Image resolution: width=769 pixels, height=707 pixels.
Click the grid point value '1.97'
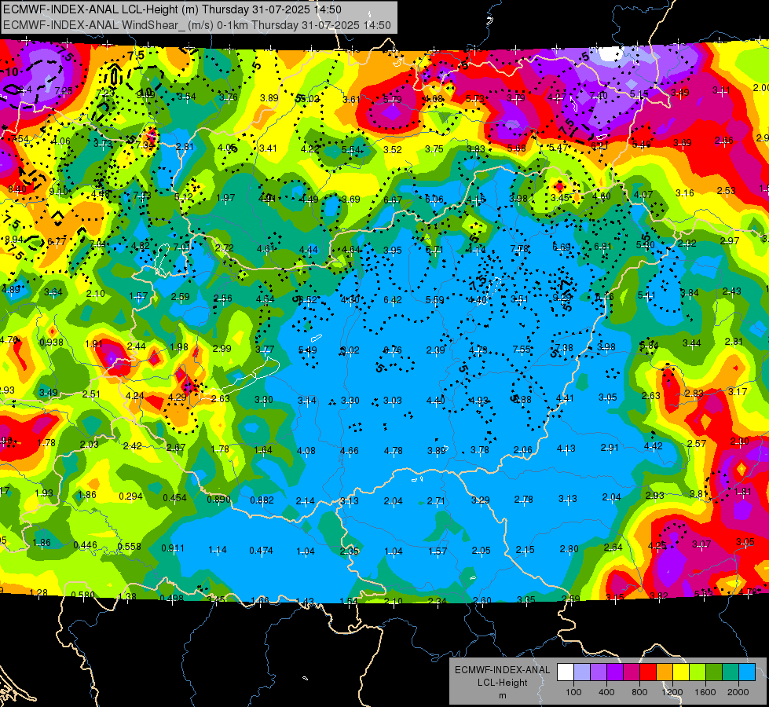[226, 197]
